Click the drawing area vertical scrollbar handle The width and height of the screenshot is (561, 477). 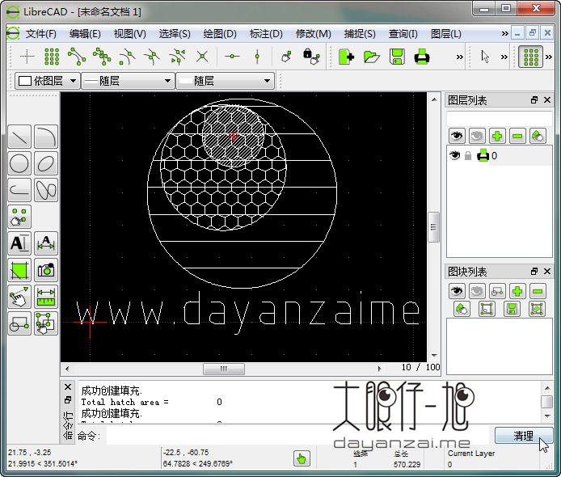tap(433, 227)
